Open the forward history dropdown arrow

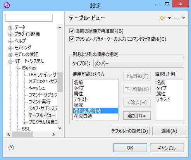tap(184, 18)
